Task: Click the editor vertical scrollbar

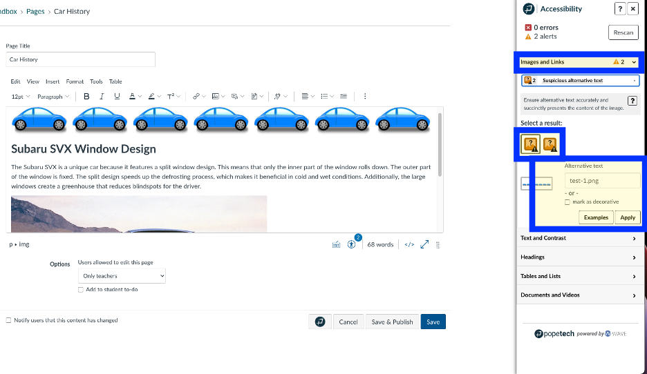Action: (440, 144)
